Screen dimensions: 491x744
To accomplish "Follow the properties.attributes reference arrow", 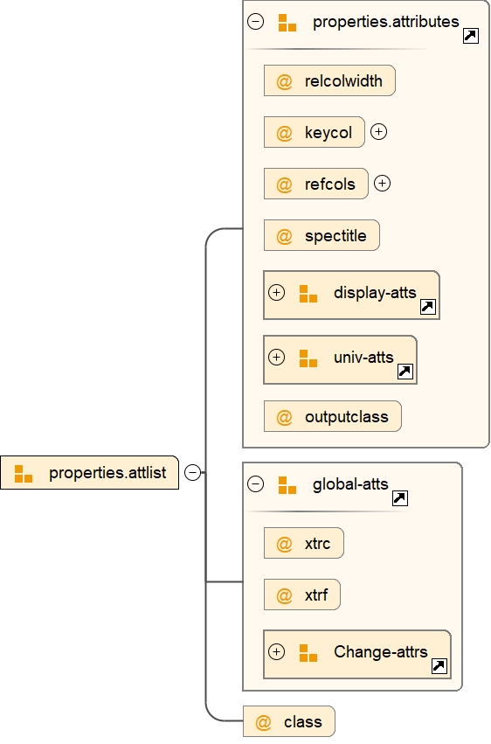I will tap(471, 36).
